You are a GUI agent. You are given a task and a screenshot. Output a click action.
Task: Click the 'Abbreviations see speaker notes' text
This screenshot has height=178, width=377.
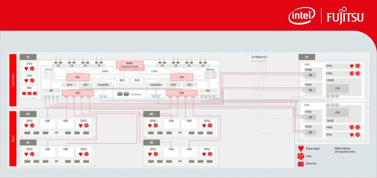pyautogui.click(x=345, y=150)
